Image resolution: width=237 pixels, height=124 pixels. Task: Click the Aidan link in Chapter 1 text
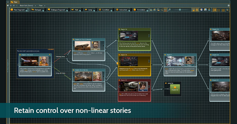[x=26, y=70]
